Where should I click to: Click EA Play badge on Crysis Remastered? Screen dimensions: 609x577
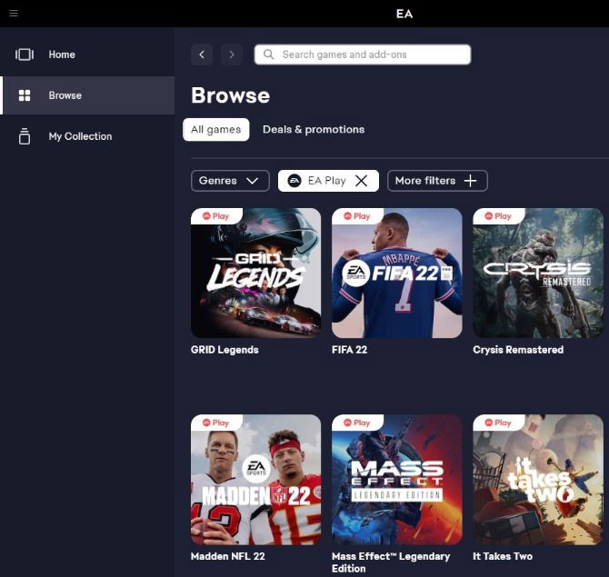point(498,216)
